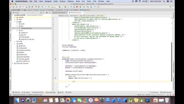184x104 pixels.
Task: Open the App Store from the Dock
Action: click(x=108, y=100)
